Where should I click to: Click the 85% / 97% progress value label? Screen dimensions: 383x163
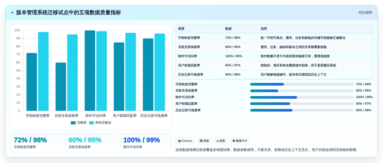tap(364, 104)
